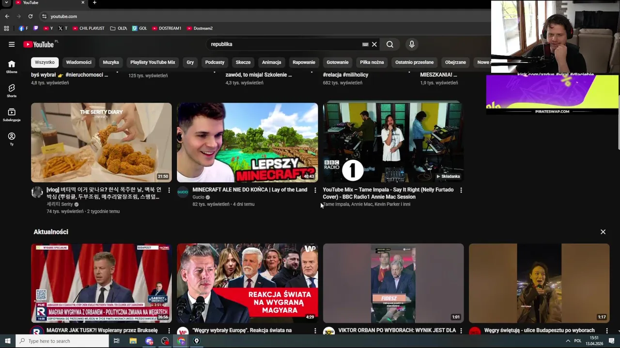
Task: Open the YouTube bookmark labeled Y
Action: click(48, 29)
